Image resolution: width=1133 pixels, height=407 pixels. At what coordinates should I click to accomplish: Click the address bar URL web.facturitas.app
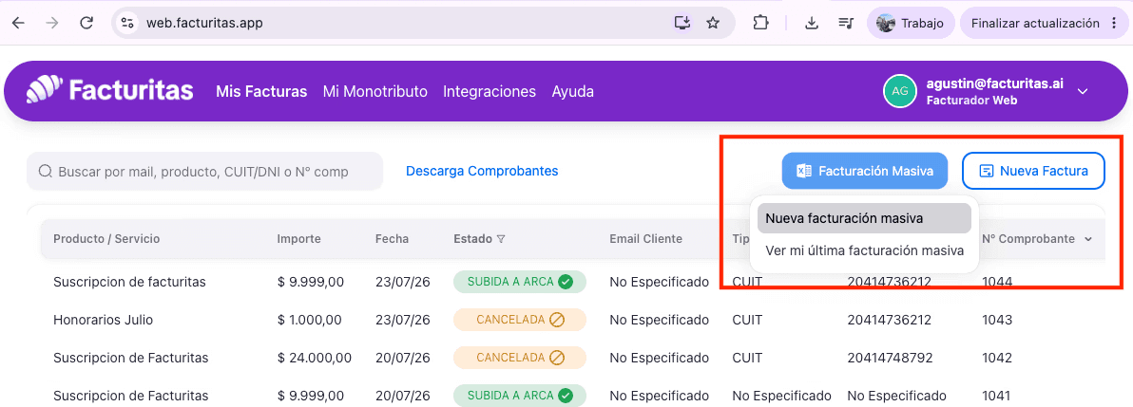(204, 23)
